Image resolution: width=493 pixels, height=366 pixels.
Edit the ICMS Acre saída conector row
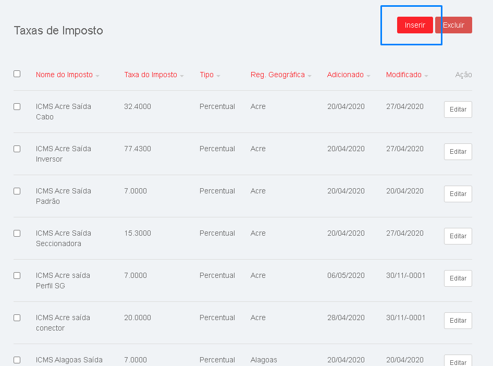(458, 321)
